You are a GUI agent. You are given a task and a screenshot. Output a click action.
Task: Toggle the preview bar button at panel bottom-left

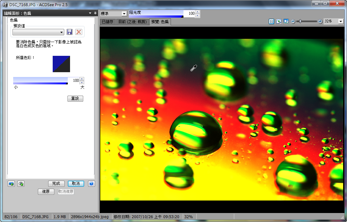click(x=11, y=184)
